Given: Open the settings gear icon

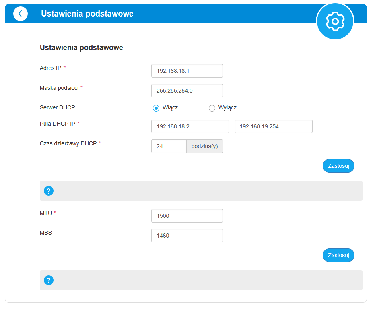Looking at the screenshot, I should point(335,21).
